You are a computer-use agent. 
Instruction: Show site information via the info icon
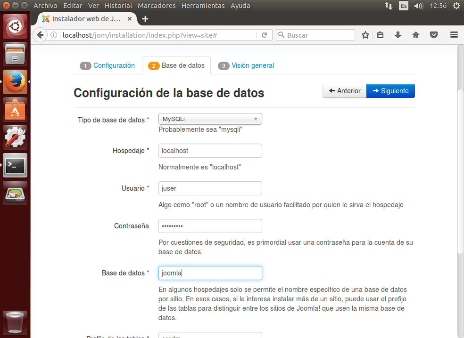point(54,35)
